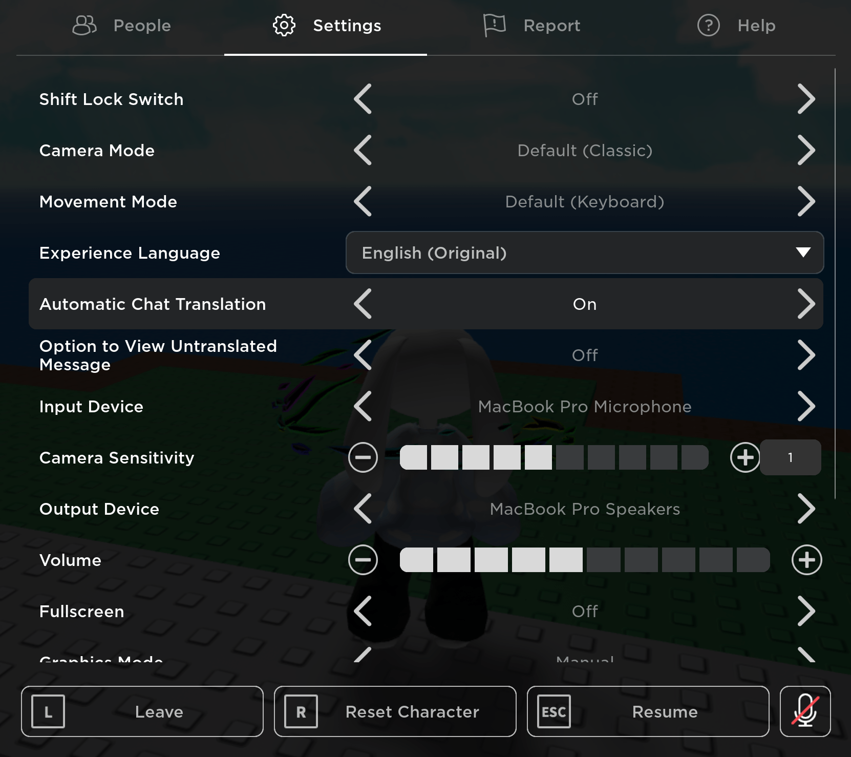The width and height of the screenshot is (851, 757).
Task: Unmute using the microphone icon
Action: pyautogui.click(x=805, y=711)
